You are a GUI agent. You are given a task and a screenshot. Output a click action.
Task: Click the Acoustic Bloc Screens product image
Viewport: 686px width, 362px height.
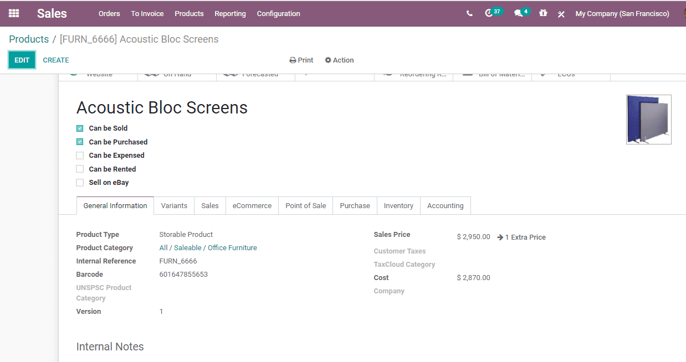tap(648, 120)
